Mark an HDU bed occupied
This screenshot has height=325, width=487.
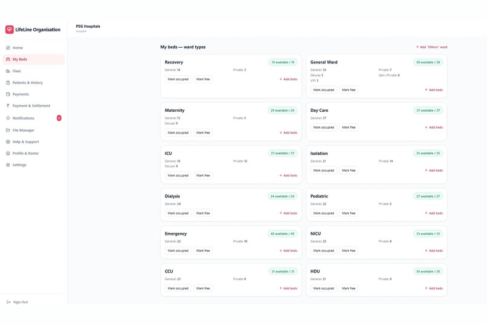tap(323, 288)
